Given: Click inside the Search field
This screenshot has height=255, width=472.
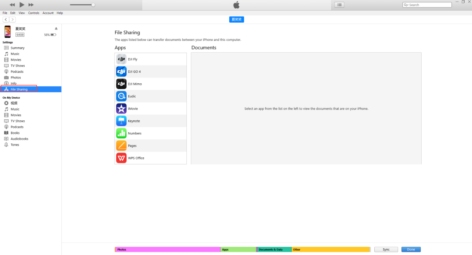Looking at the screenshot, I should tap(428, 5).
